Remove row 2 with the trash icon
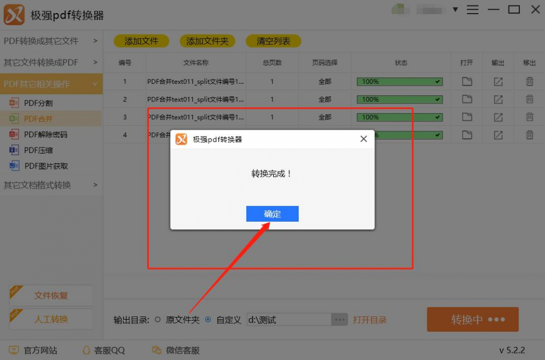Viewport: 545px width, 360px height. 529,99
